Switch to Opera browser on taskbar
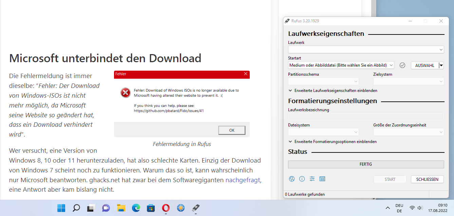The image size is (454, 216). pyautogui.click(x=166, y=208)
